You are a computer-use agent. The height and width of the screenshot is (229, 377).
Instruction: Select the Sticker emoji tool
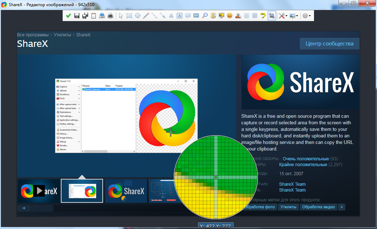pos(229,16)
